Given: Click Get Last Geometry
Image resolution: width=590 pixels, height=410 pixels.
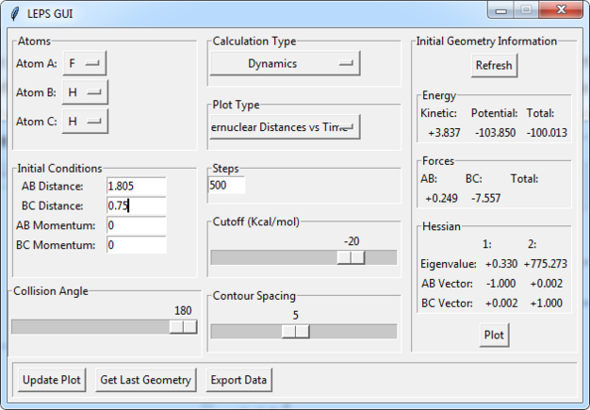Looking at the screenshot, I should (146, 380).
